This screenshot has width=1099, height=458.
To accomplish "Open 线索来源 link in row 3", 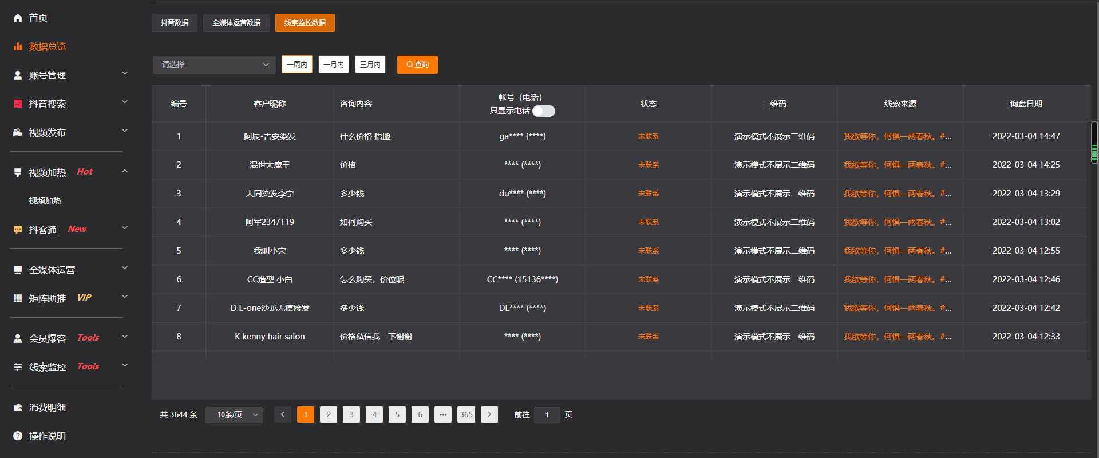I will 898,194.
